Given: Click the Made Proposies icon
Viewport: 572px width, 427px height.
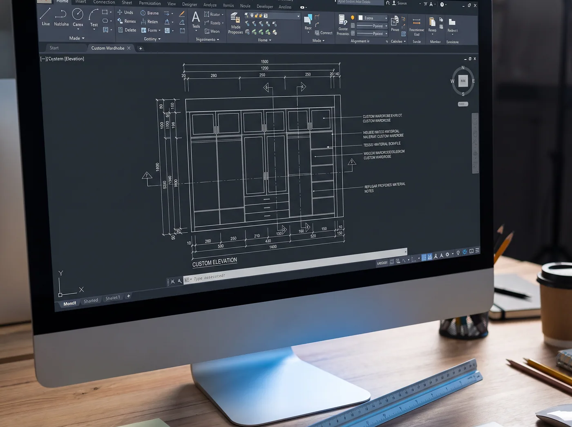Looking at the screenshot, I should (x=235, y=18).
